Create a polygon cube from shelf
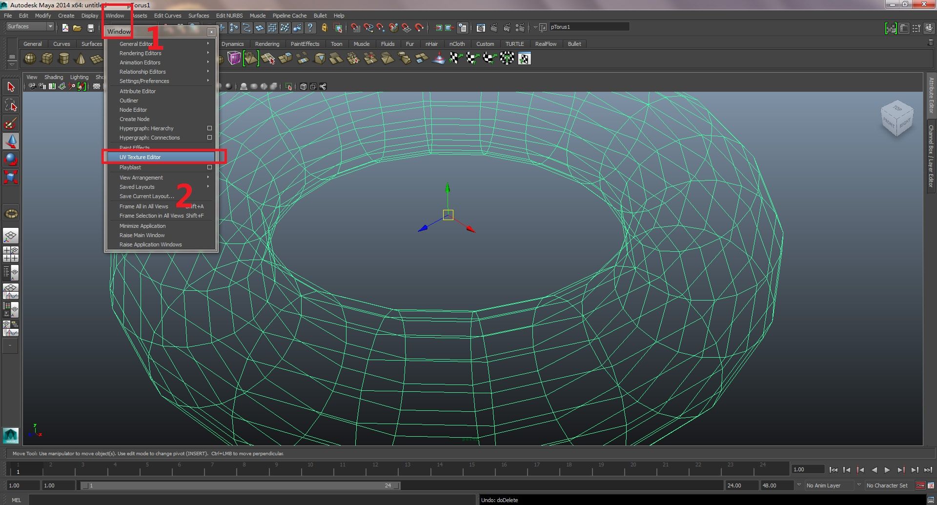This screenshot has height=505, width=937. (47, 59)
